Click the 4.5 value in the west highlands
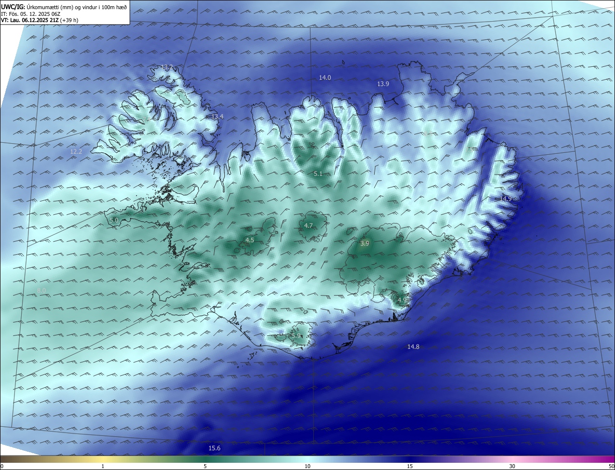This screenshot has width=615, height=470. (x=249, y=240)
